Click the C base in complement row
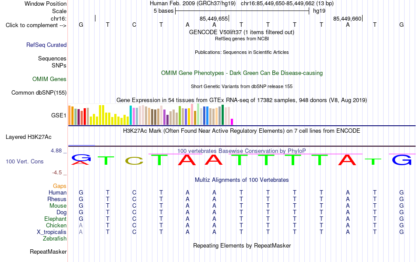The image size is (416, 262). (x=134, y=25)
